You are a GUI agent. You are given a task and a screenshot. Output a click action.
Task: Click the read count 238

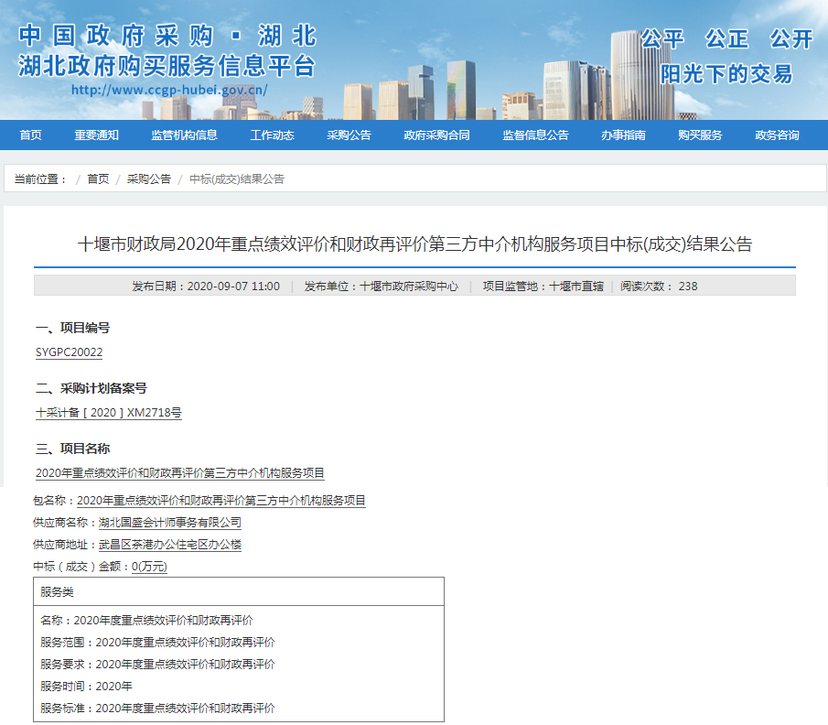688,287
